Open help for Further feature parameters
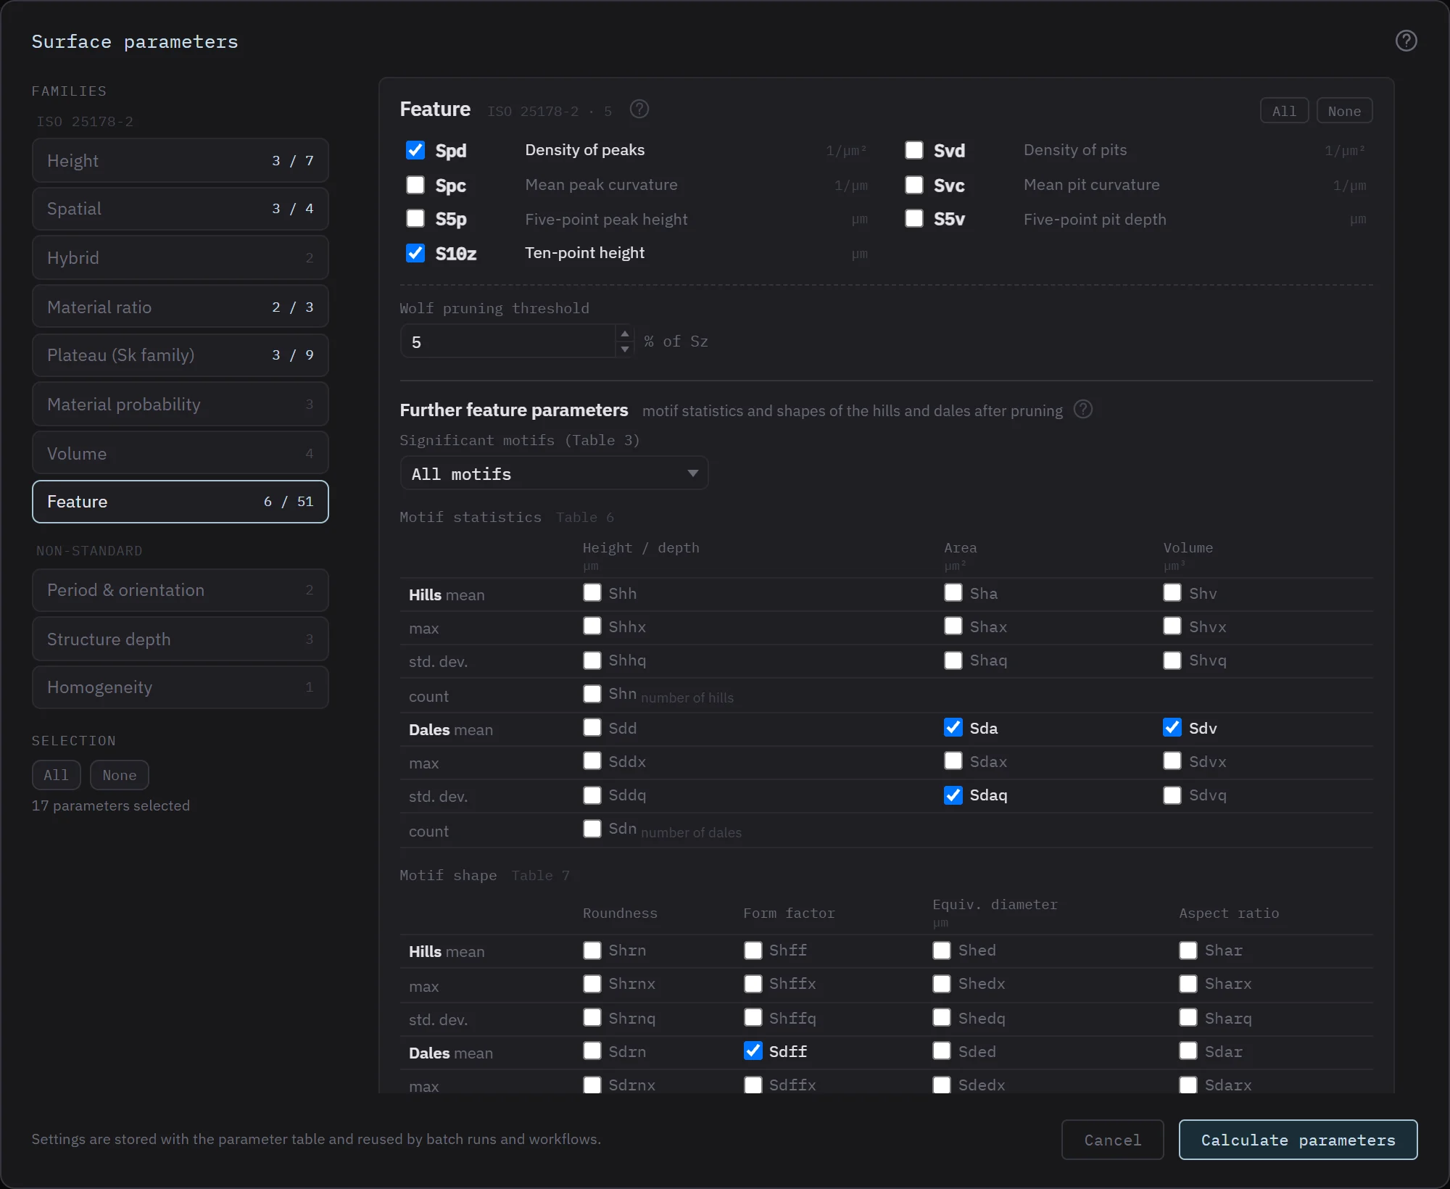Image resolution: width=1450 pixels, height=1189 pixels. pos(1082,410)
